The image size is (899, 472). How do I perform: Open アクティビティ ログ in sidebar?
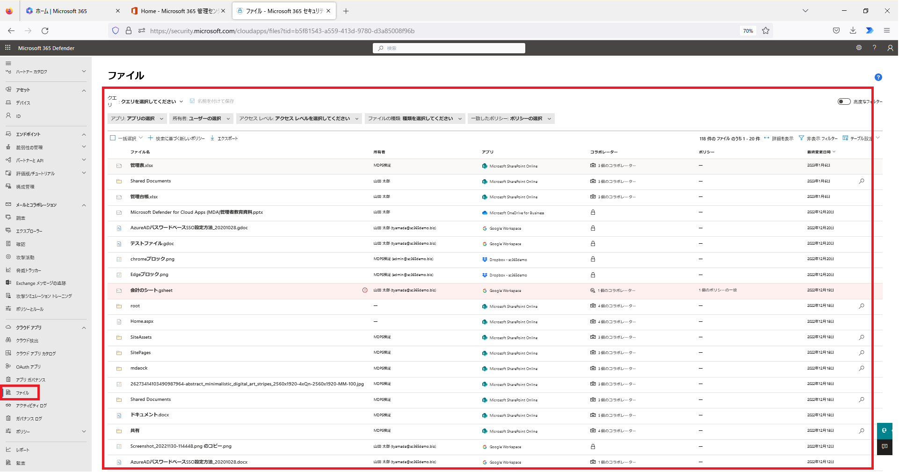pos(31,406)
